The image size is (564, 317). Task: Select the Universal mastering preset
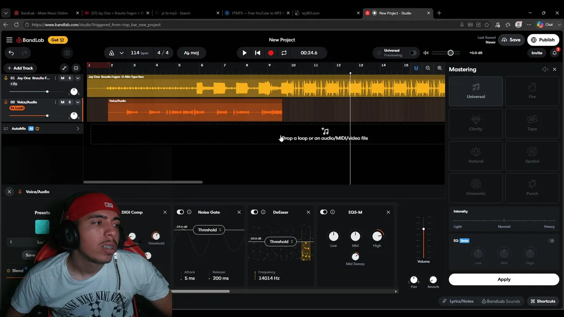(476, 91)
